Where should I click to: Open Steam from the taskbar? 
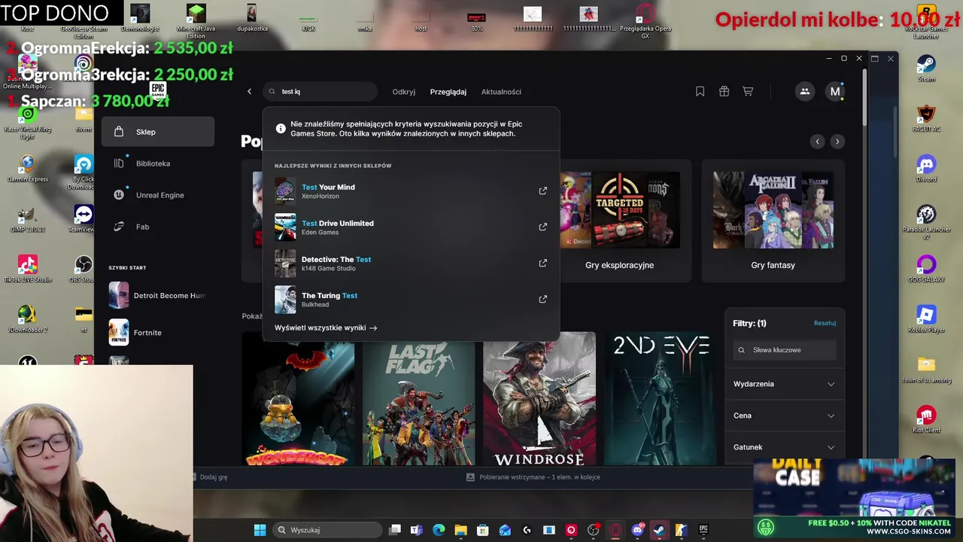659,530
